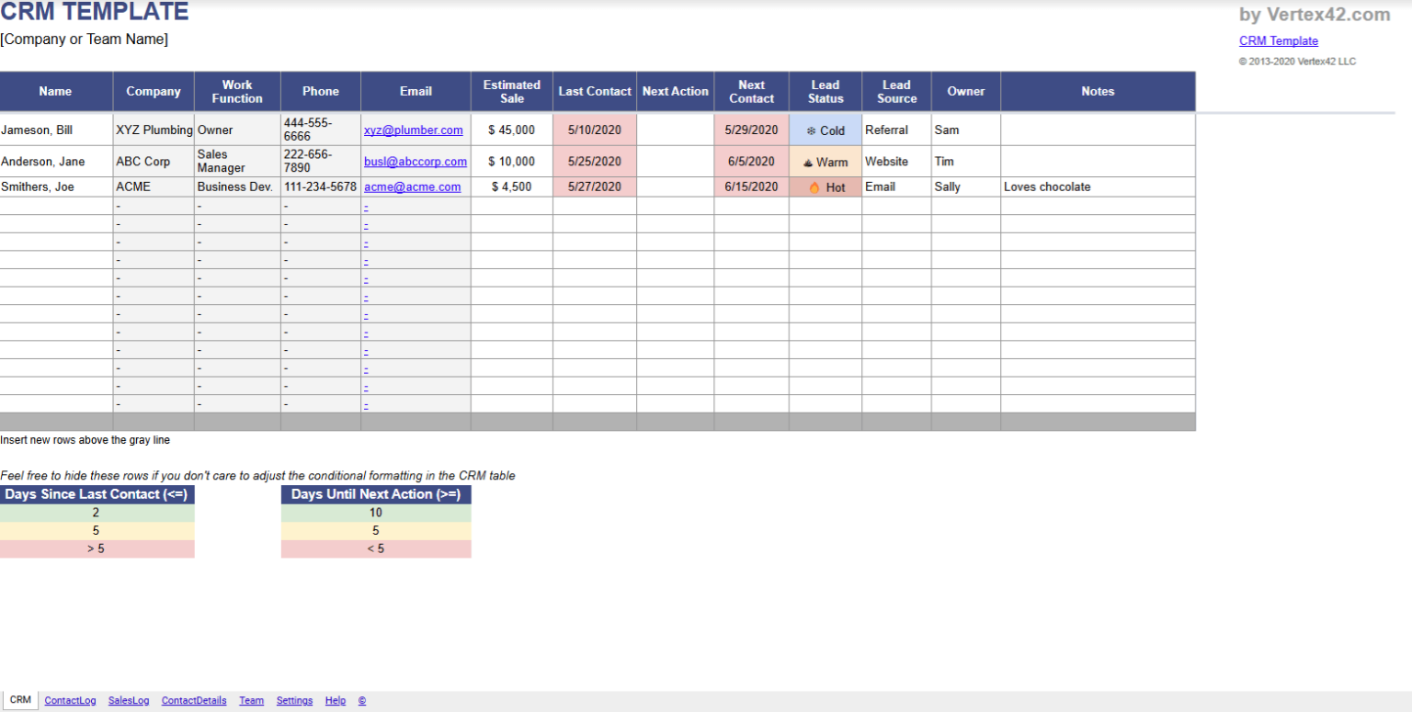Select the Cold snowflake status icon
The height and width of the screenshot is (712, 1412).
(811, 130)
